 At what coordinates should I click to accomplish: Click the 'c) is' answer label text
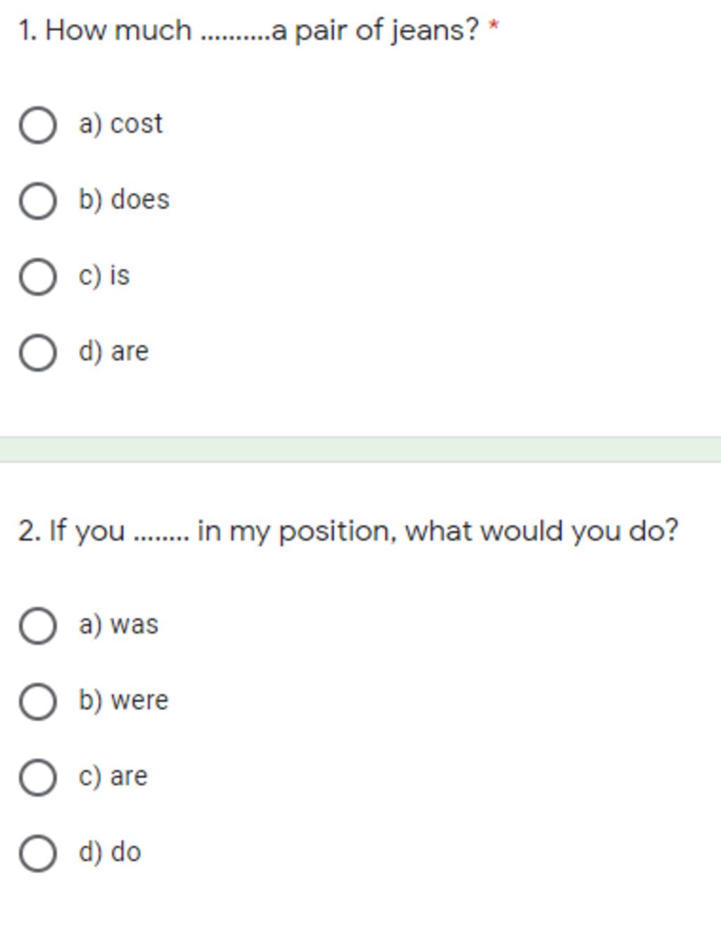point(104,275)
